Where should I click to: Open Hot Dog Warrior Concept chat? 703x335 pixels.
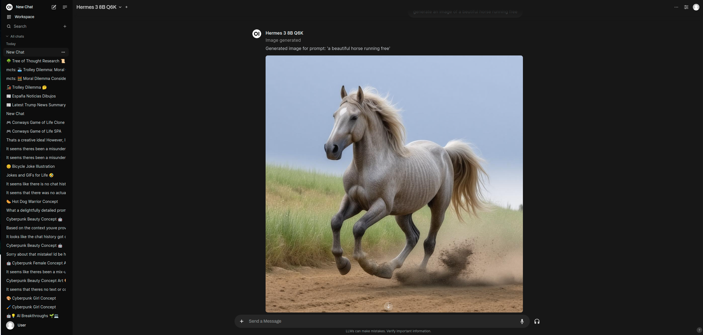[35, 202]
